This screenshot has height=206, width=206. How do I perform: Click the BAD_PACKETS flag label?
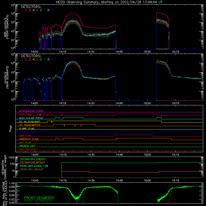28,149
